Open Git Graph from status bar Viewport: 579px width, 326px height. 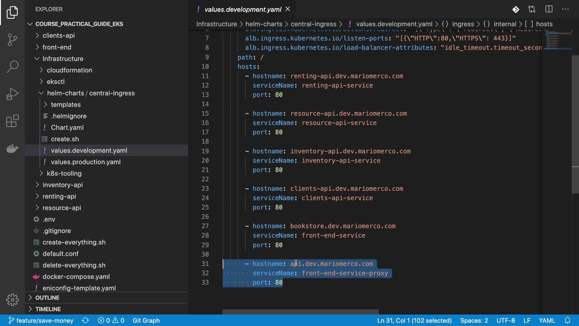click(146, 320)
